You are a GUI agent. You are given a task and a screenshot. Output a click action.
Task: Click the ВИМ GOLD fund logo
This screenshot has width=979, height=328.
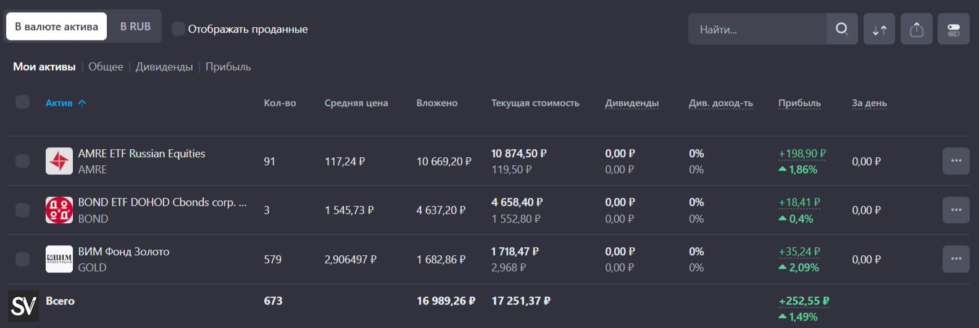click(x=59, y=259)
